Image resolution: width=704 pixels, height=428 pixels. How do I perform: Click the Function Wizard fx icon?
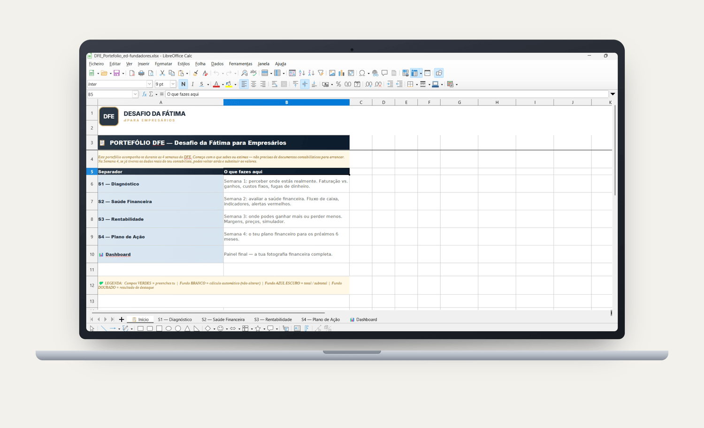144,94
